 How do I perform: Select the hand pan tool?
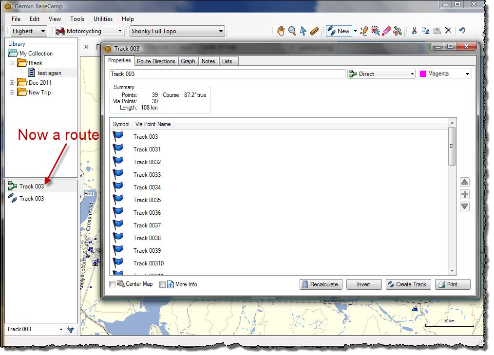(x=281, y=31)
